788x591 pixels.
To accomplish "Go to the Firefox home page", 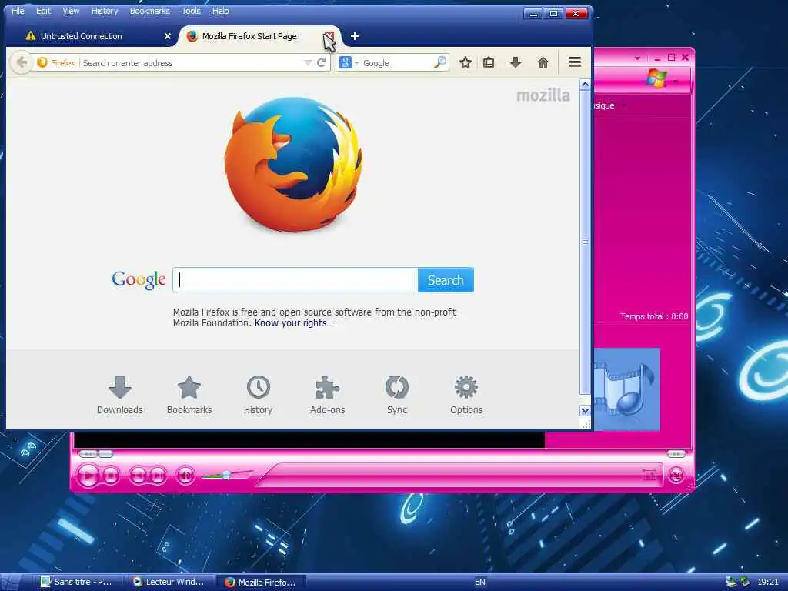I will coord(543,63).
